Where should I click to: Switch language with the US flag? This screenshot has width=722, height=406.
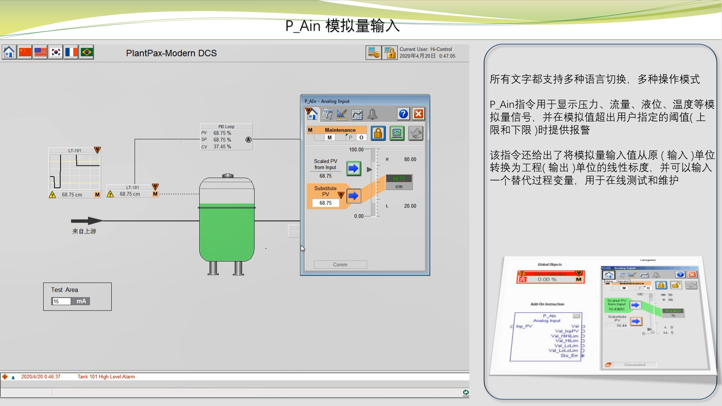coord(40,52)
